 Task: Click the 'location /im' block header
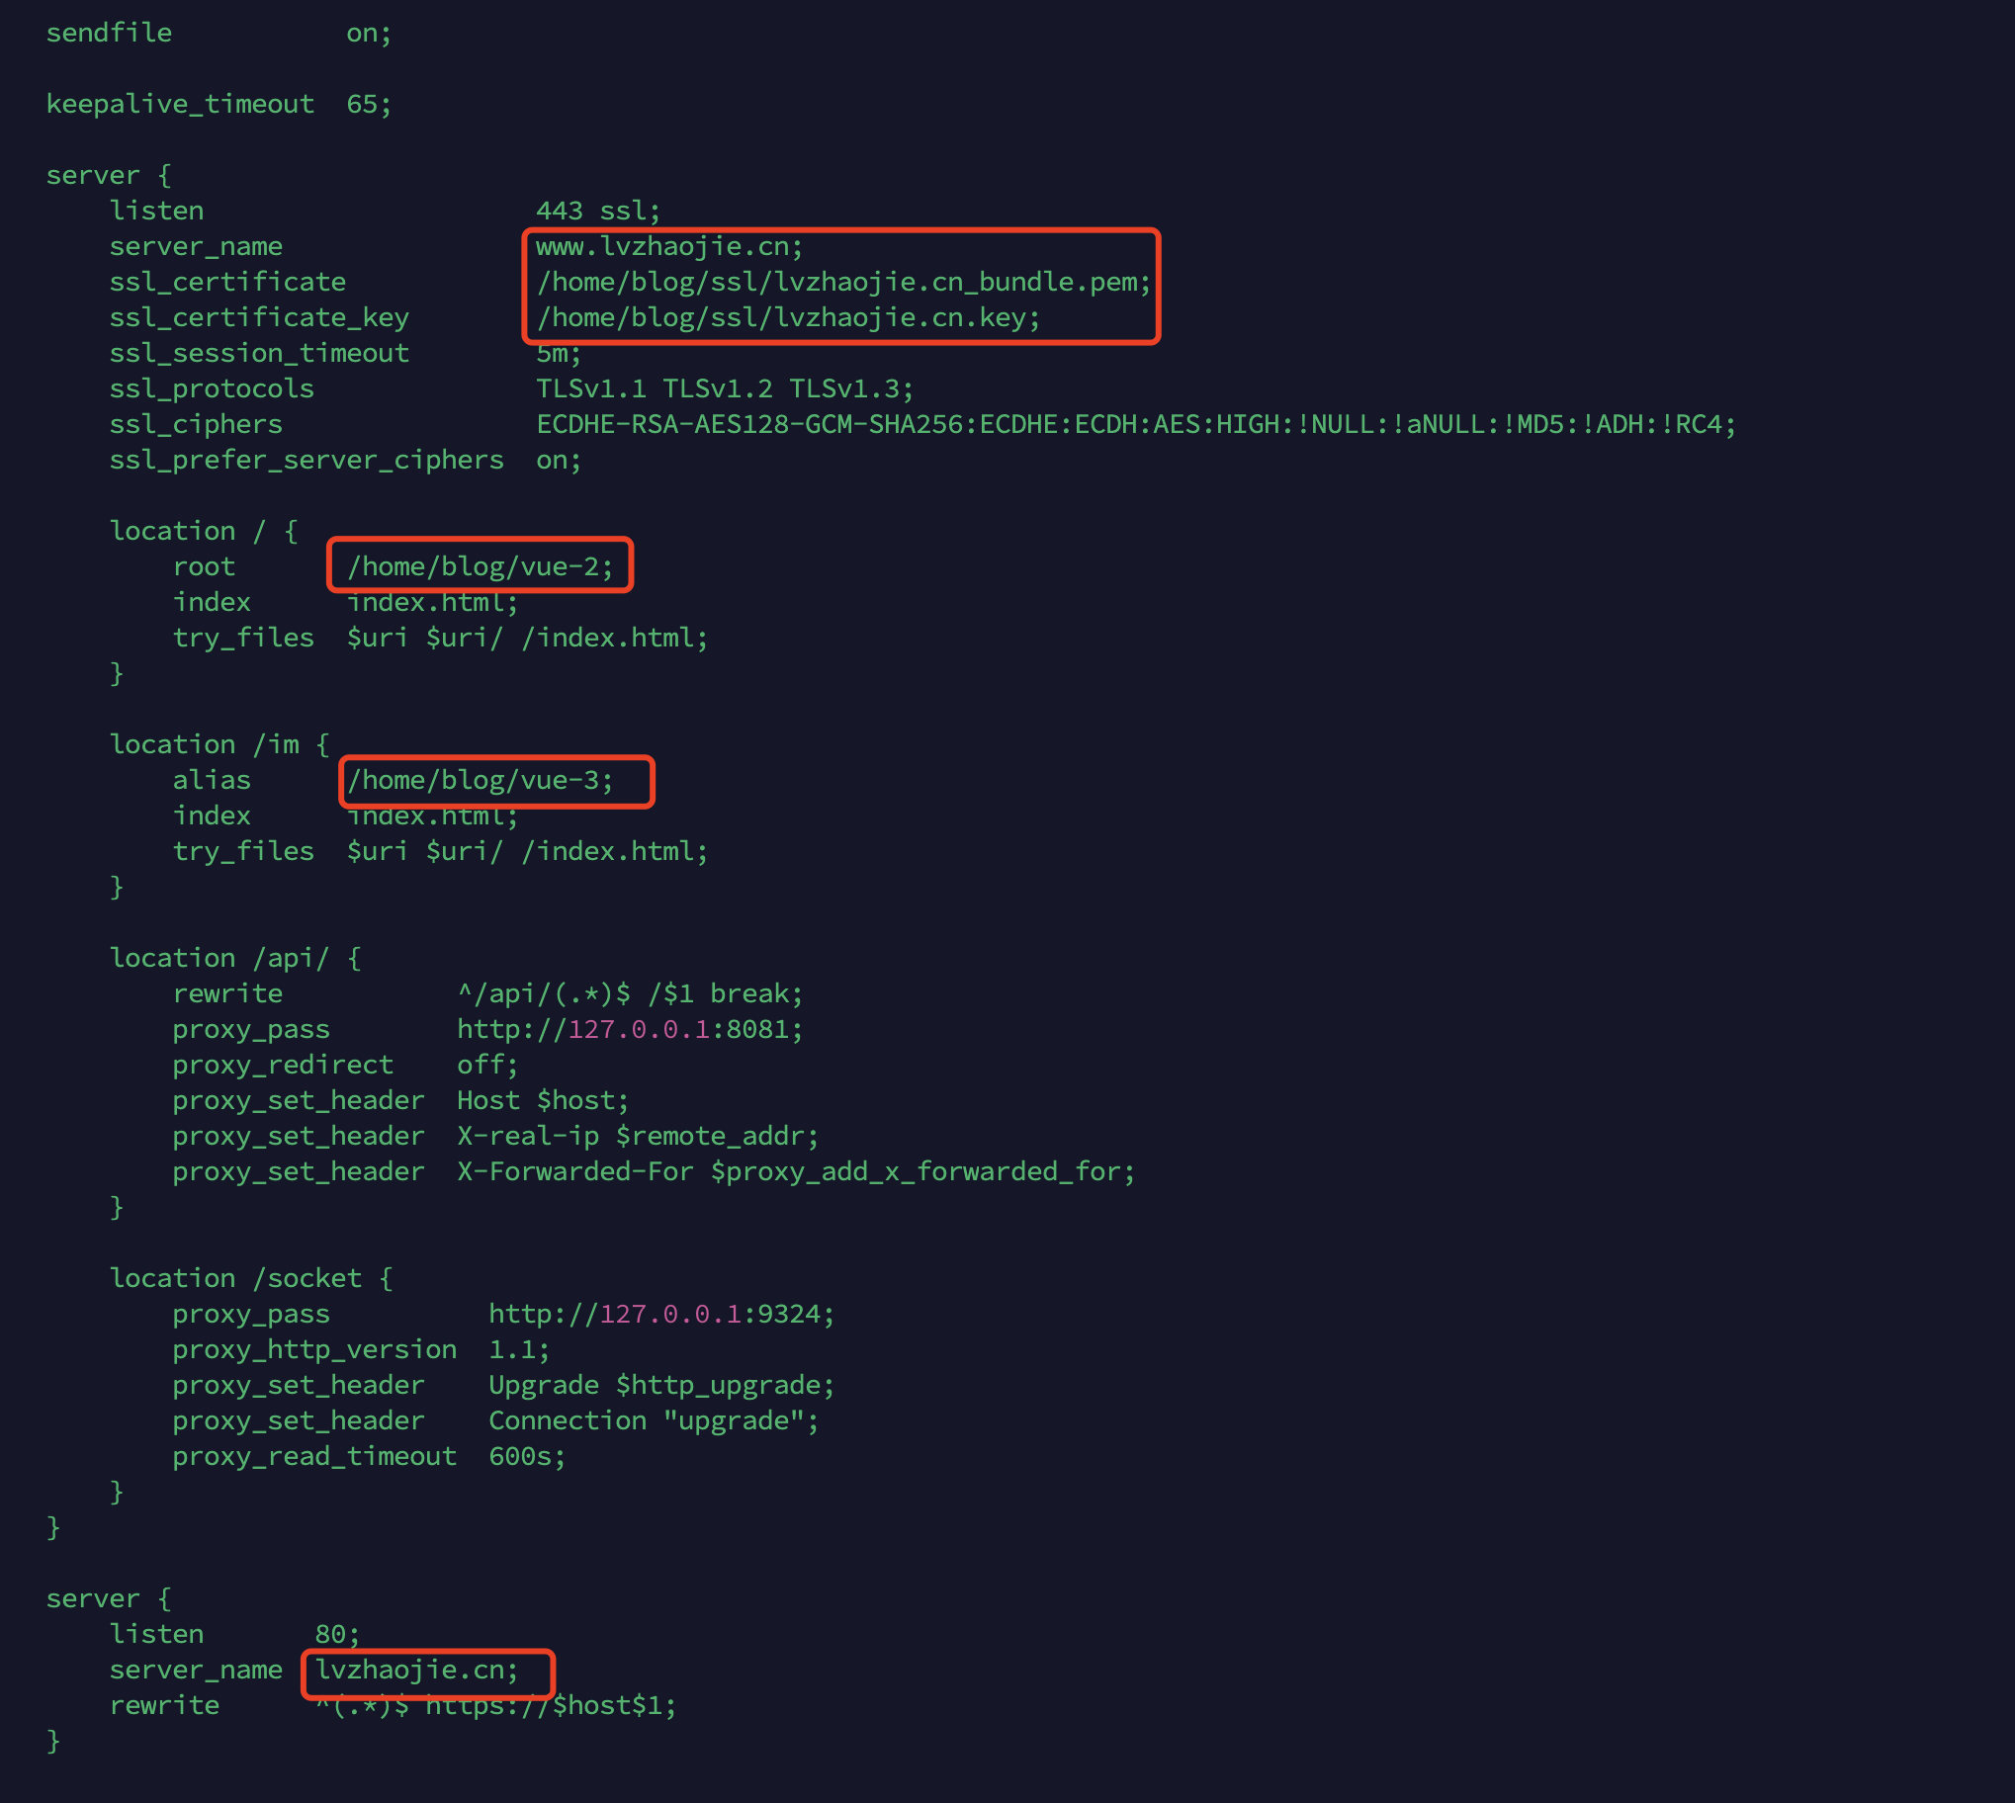coord(219,745)
